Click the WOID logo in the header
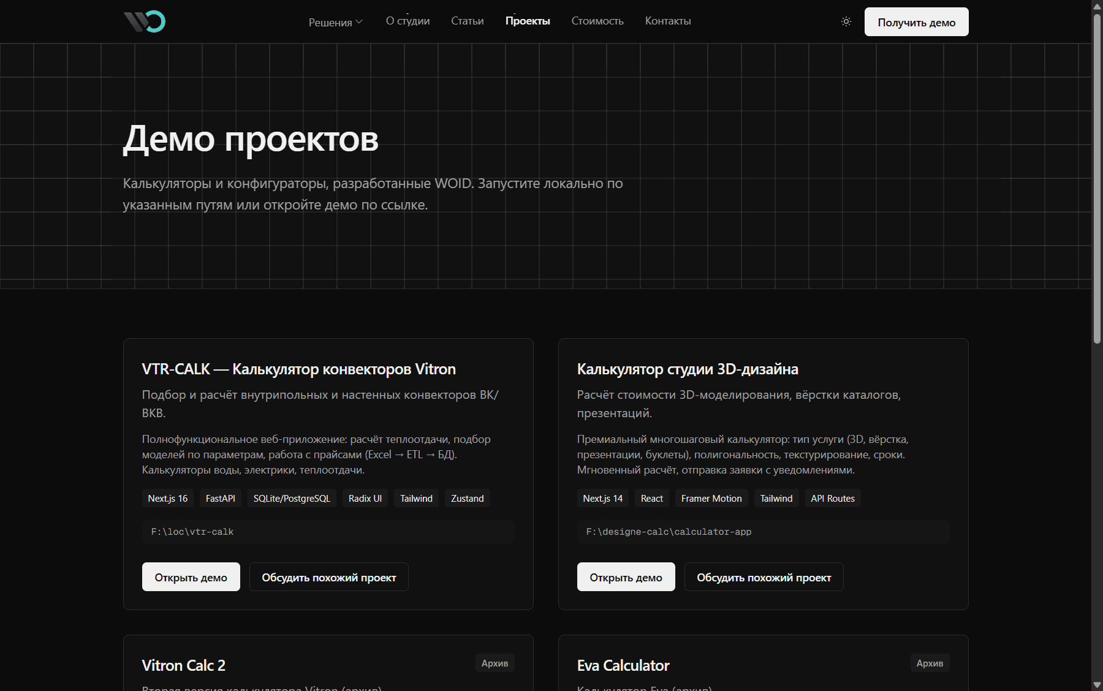The height and width of the screenshot is (691, 1103). (145, 21)
